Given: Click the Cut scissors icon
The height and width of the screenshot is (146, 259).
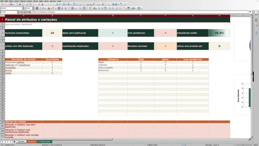Looking at the screenshot, I should (x=27, y=4).
